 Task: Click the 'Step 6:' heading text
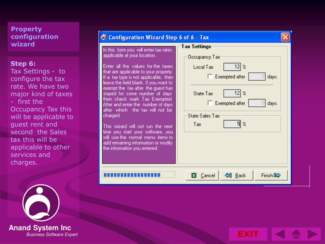pyautogui.click(x=23, y=64)
